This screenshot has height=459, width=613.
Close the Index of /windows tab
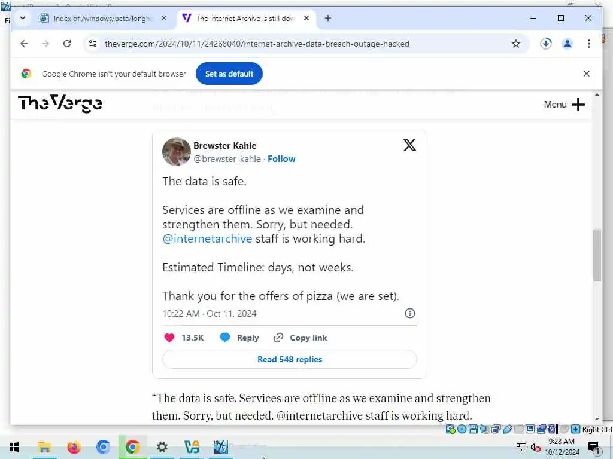click(x=164, y=19)
